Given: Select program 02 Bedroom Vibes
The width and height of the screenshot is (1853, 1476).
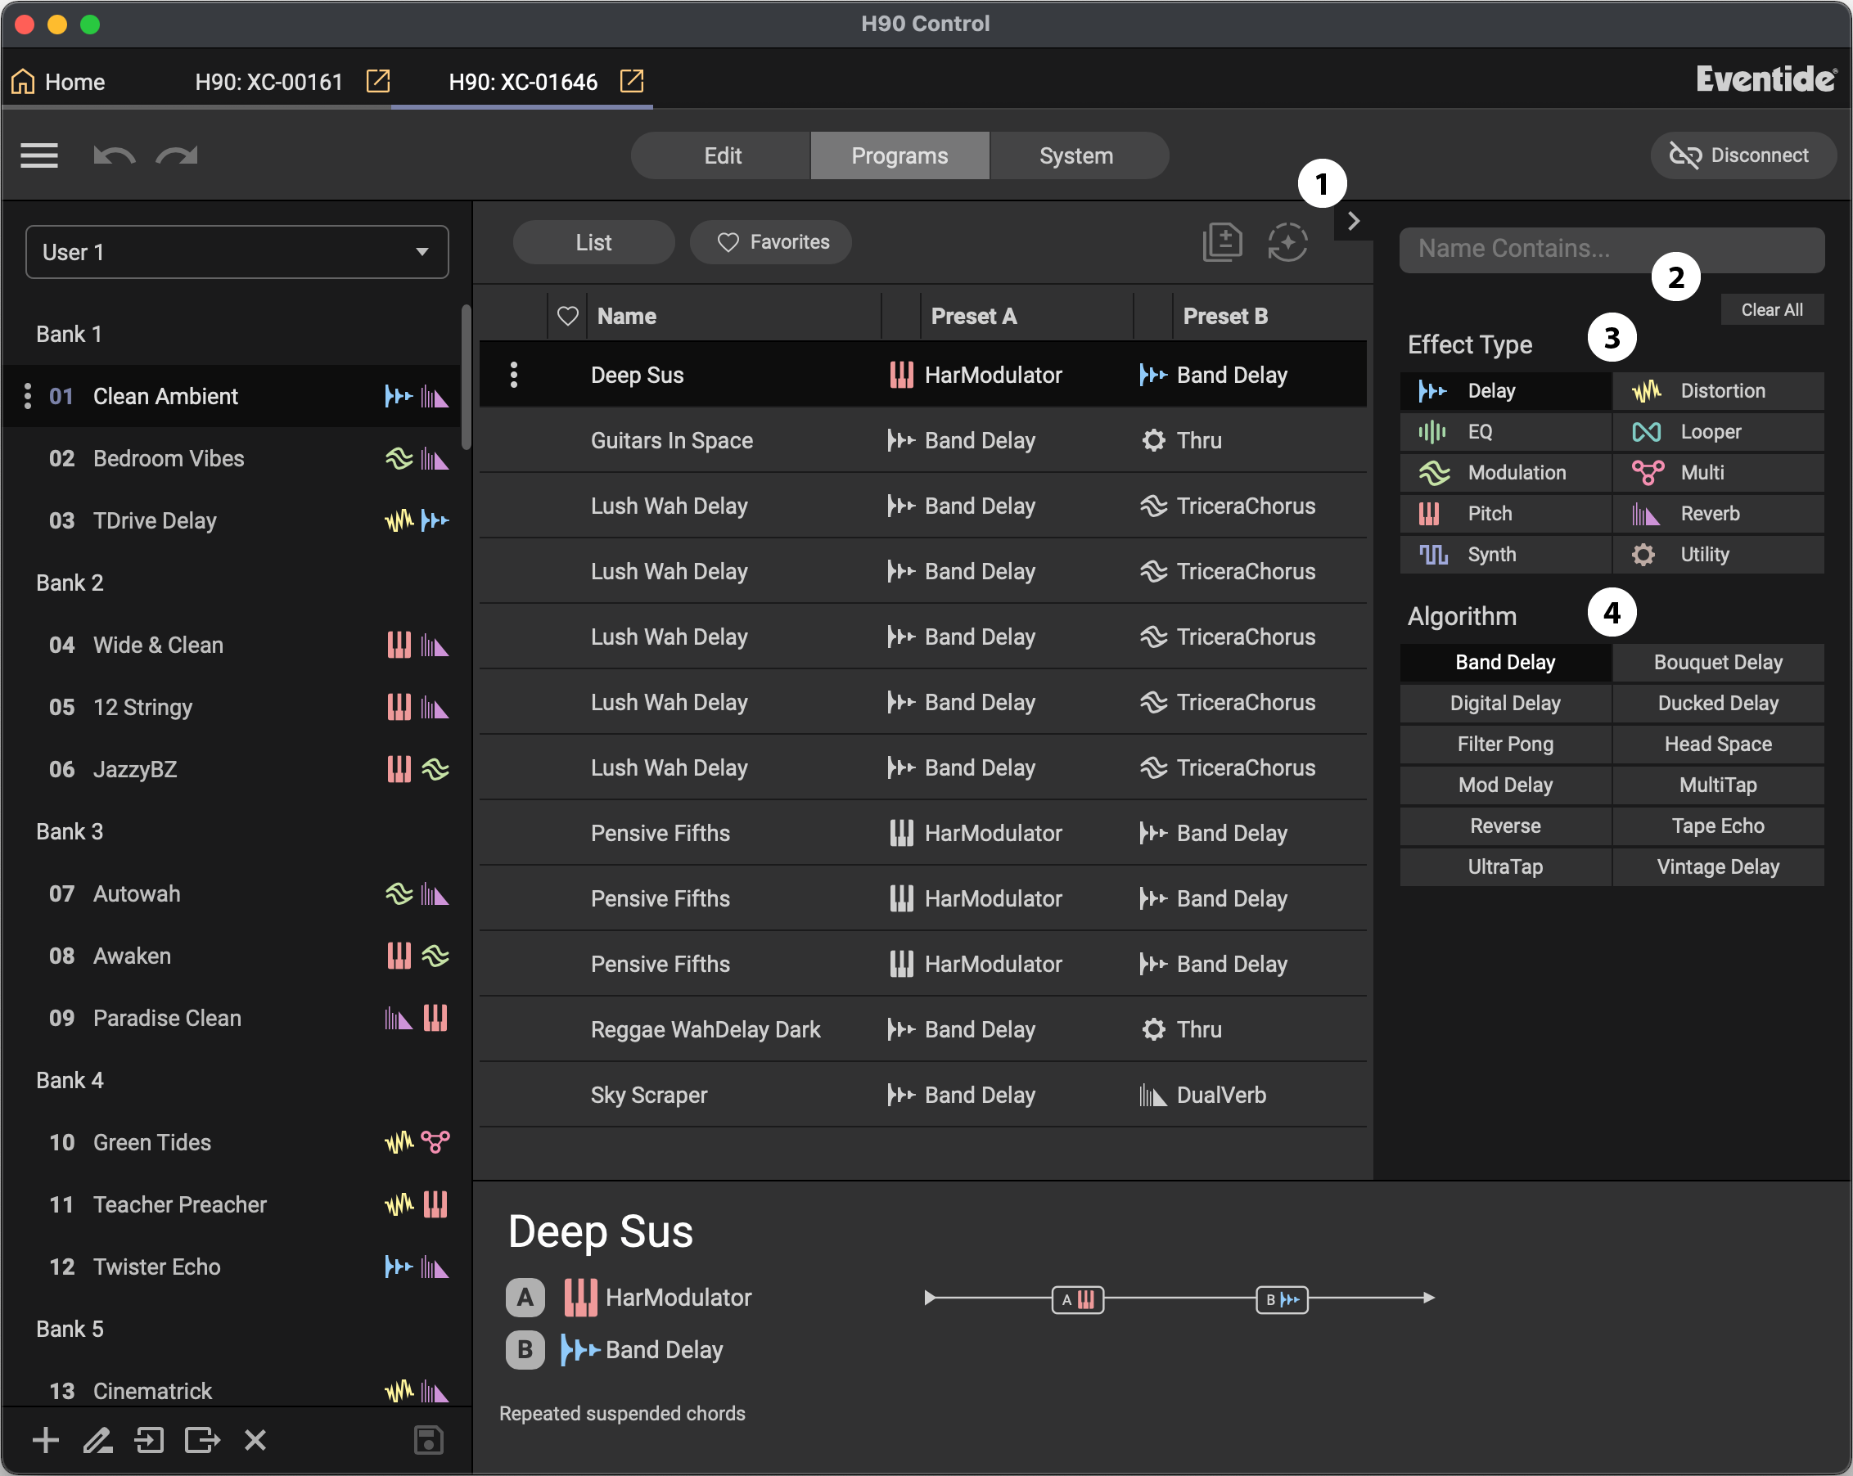Looking at the screenshot, I should [234, 459].
